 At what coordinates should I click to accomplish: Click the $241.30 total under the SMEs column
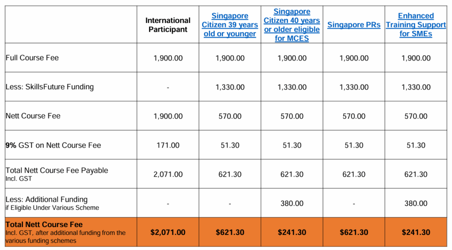tap(416, 232)
